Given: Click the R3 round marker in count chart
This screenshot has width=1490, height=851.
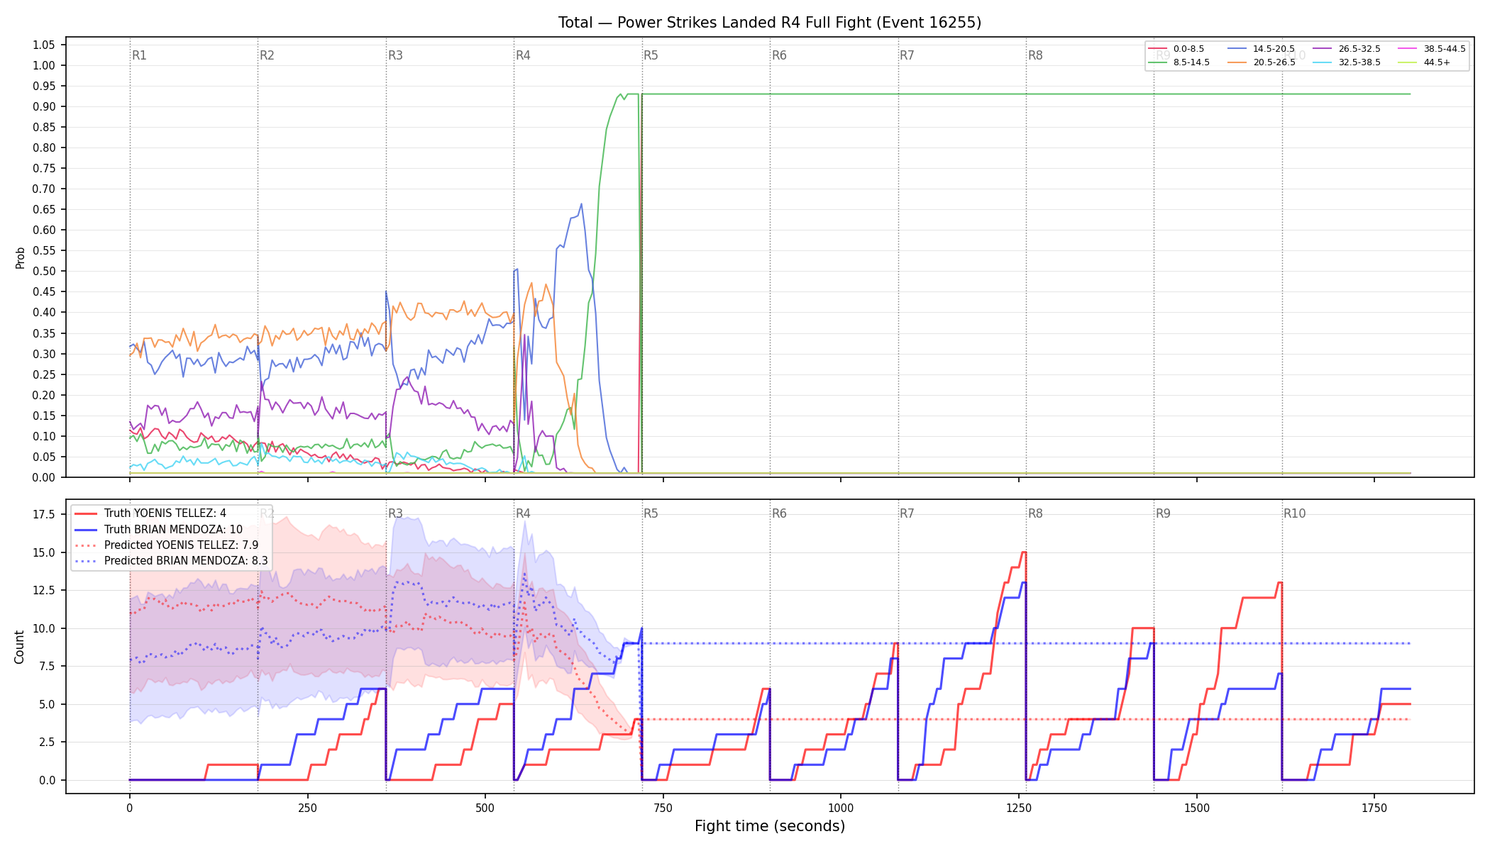Looking at the screenshot, I should click(x=395, y=513).
